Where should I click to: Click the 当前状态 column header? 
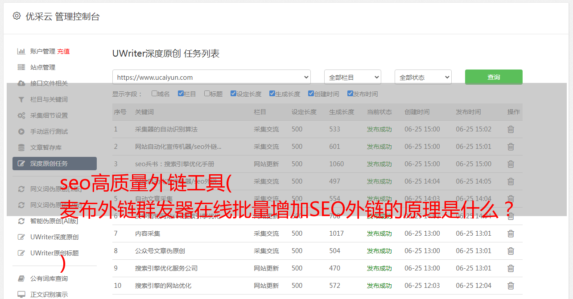(379, 112)
